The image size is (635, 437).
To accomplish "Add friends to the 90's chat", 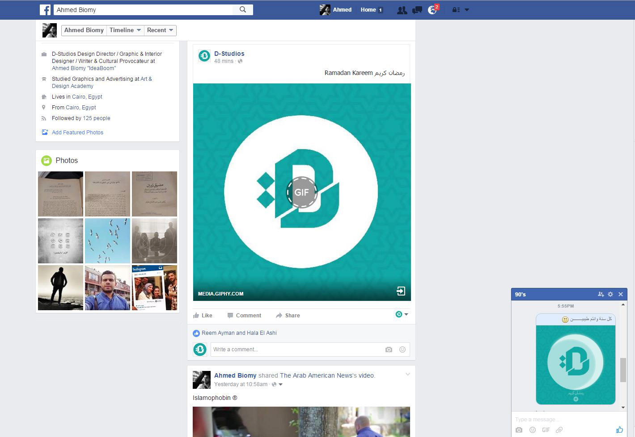I will pyautogui.click(x=601, y=294).
